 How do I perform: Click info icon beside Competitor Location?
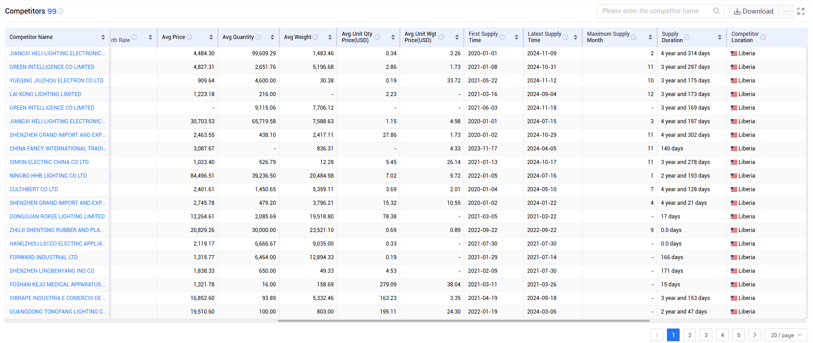[x=763, y=37]
